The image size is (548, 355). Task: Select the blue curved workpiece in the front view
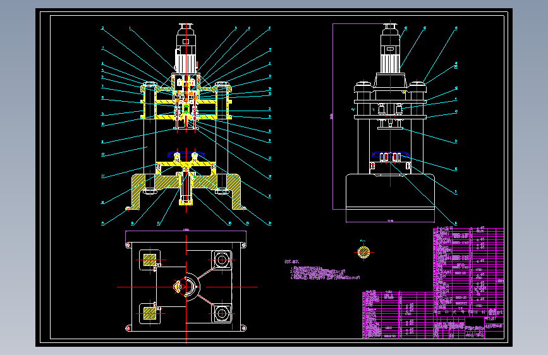click(186, 154)
